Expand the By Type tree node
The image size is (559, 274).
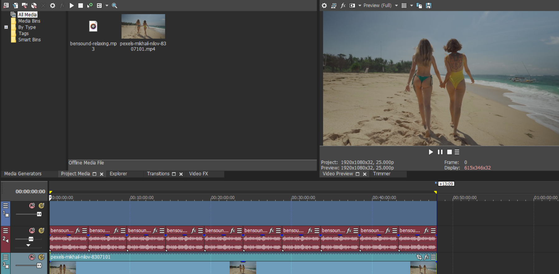pyautogui.click(x=6, y=27)
